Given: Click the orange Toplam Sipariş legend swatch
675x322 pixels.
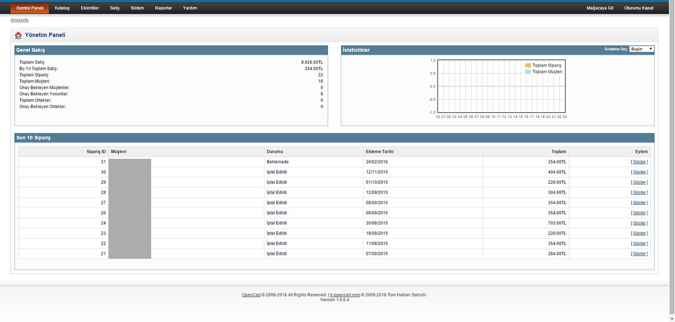Looking at the screenshot, I should tap(528, 65).
